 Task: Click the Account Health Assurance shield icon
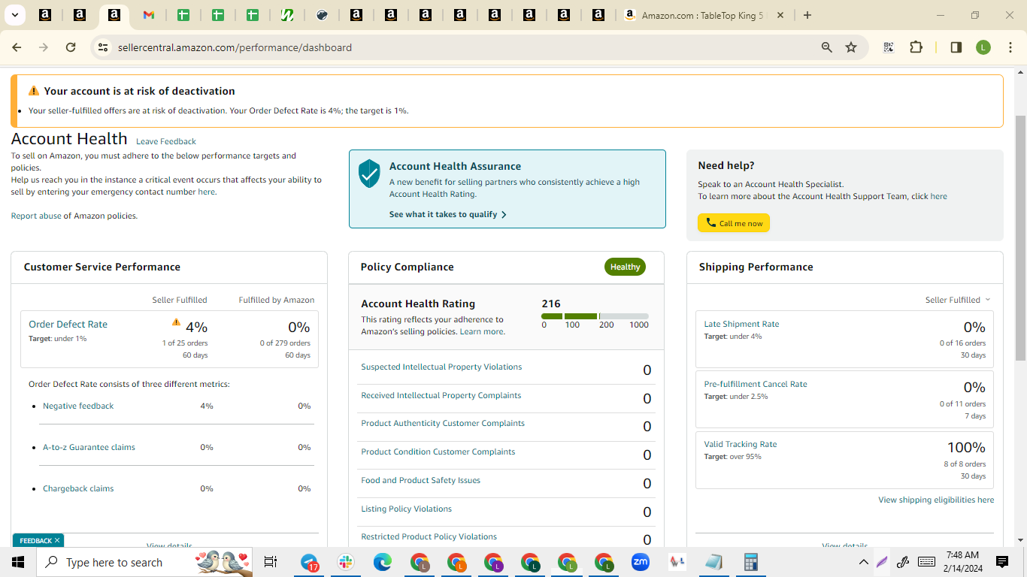369,173
